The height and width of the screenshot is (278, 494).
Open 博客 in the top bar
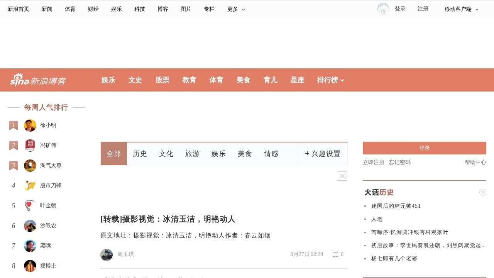click(x=163, y=9)
